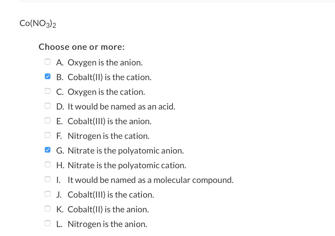Click the Nitrogen is the anion label
335x236 pixels.
click(x=107, y=224)
